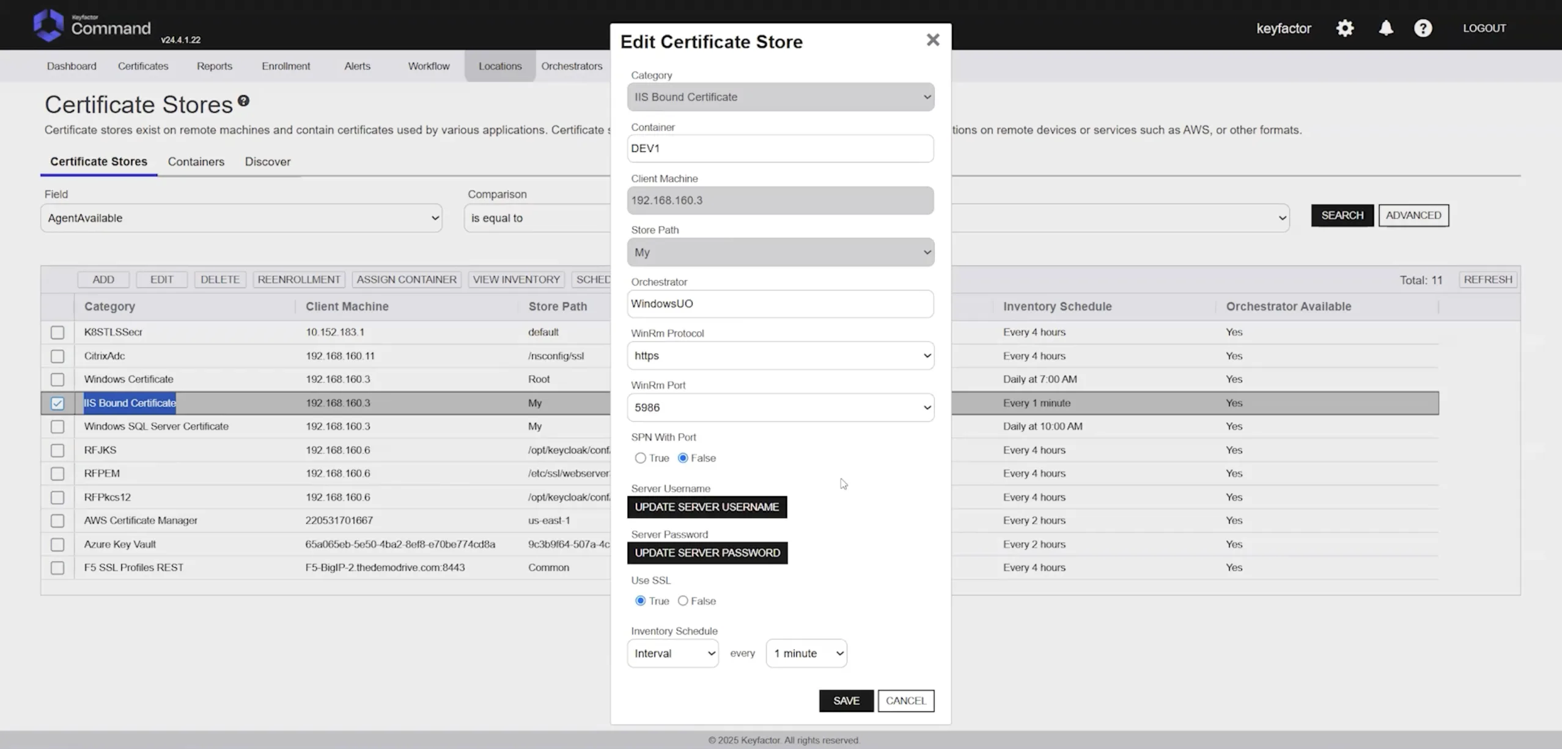1562x749 pixels.
Task: Click the SEARCH button
Action: (x=1342, y=215)
